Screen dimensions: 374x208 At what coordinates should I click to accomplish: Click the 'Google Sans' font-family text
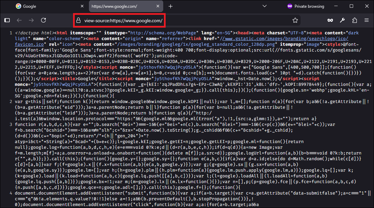coord(77,50)
